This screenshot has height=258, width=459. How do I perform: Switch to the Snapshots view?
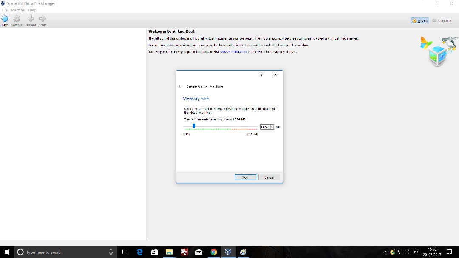tap(442, 20)
